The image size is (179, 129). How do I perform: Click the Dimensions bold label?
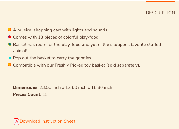coord(25,87)
